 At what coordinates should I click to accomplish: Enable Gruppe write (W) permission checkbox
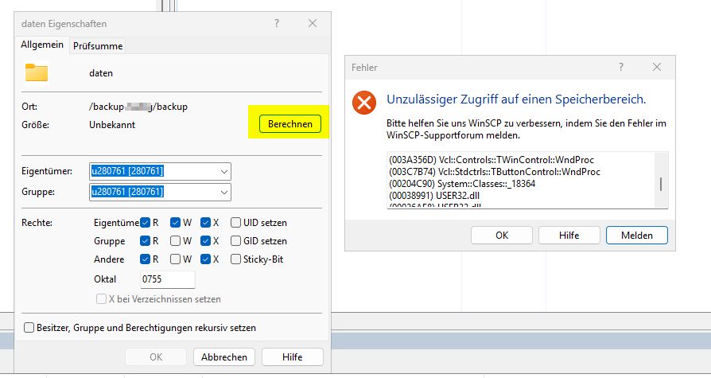[x=175, y=241]
